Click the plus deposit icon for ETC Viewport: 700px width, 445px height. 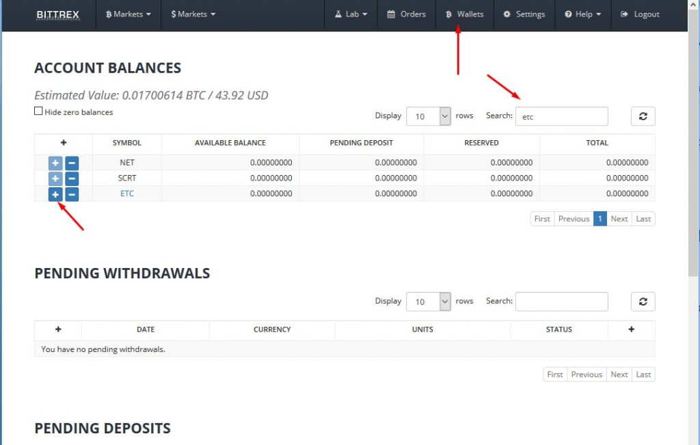point(55,194)
